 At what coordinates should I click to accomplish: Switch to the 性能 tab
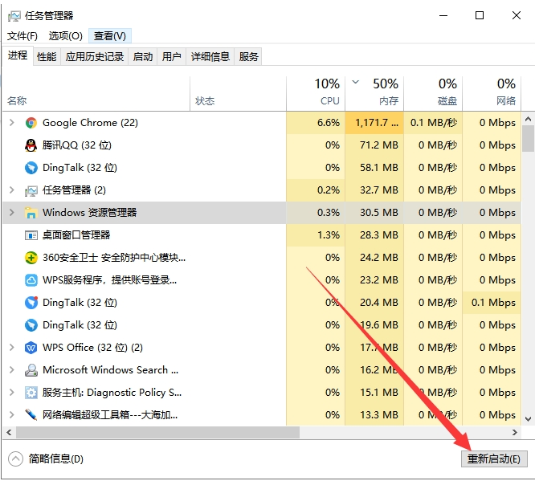(47, 56)
